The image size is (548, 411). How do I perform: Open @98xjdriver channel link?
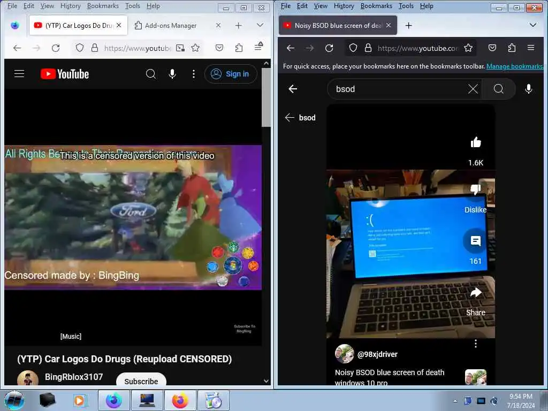377,354
